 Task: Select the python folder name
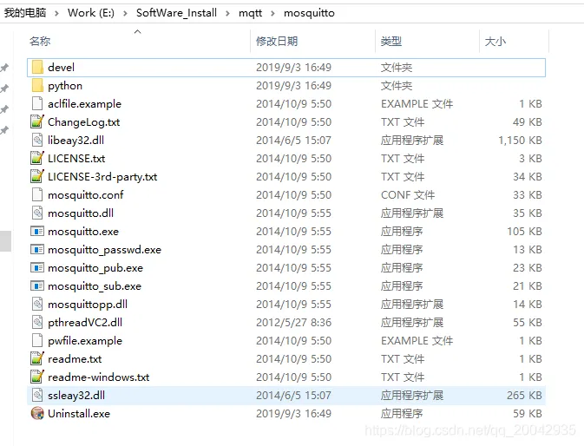point(65,86)
